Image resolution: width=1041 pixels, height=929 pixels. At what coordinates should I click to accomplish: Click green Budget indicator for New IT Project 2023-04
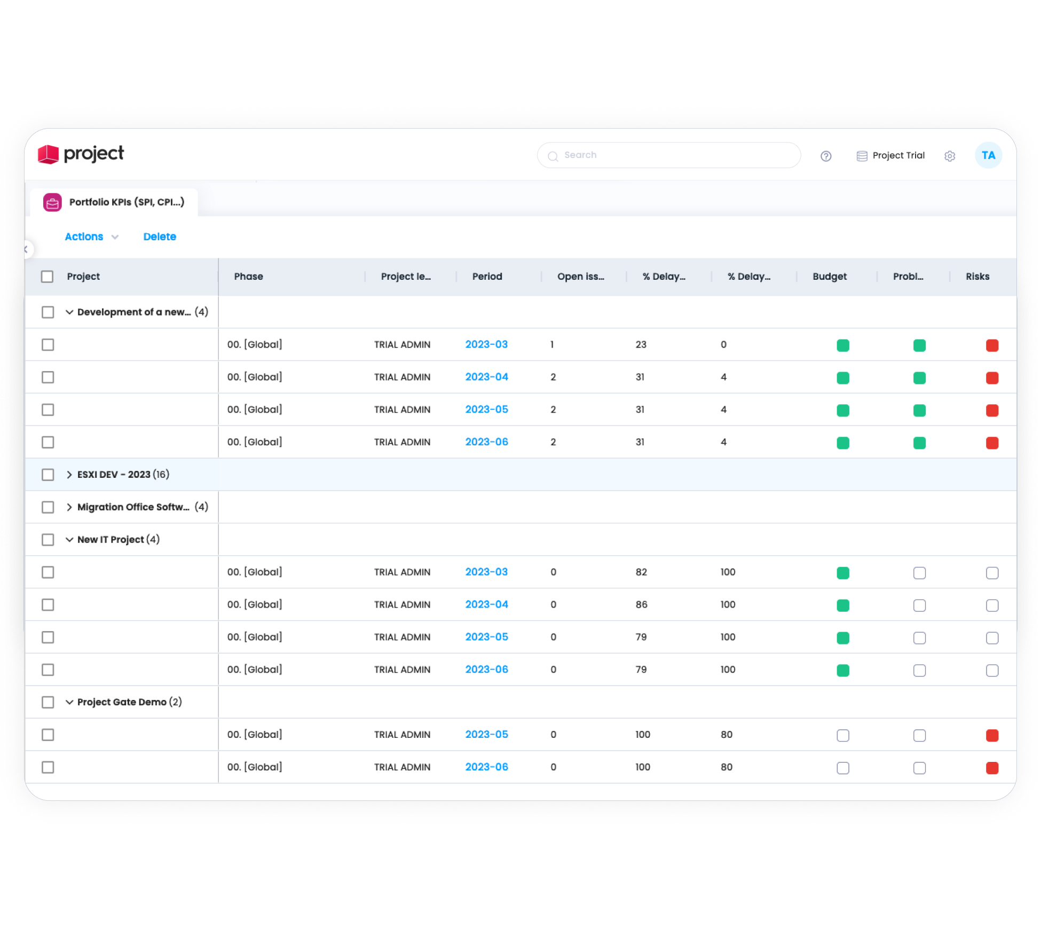[843, 605]
